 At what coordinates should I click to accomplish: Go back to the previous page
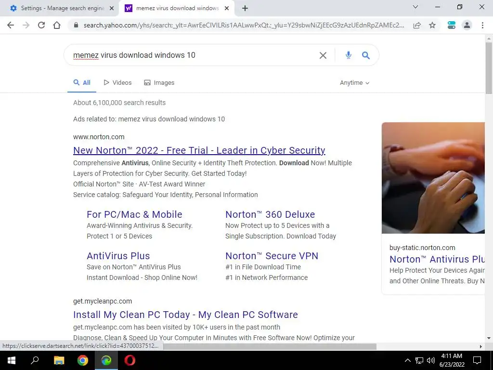11,25
